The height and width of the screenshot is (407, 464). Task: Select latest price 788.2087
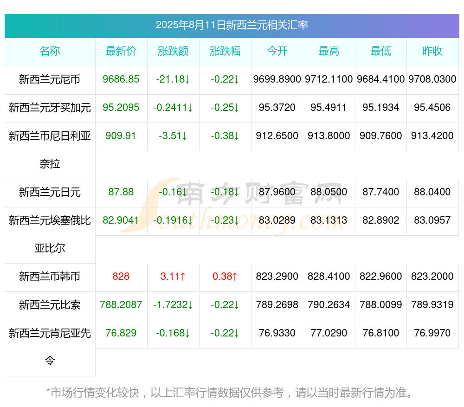(121, 304)
